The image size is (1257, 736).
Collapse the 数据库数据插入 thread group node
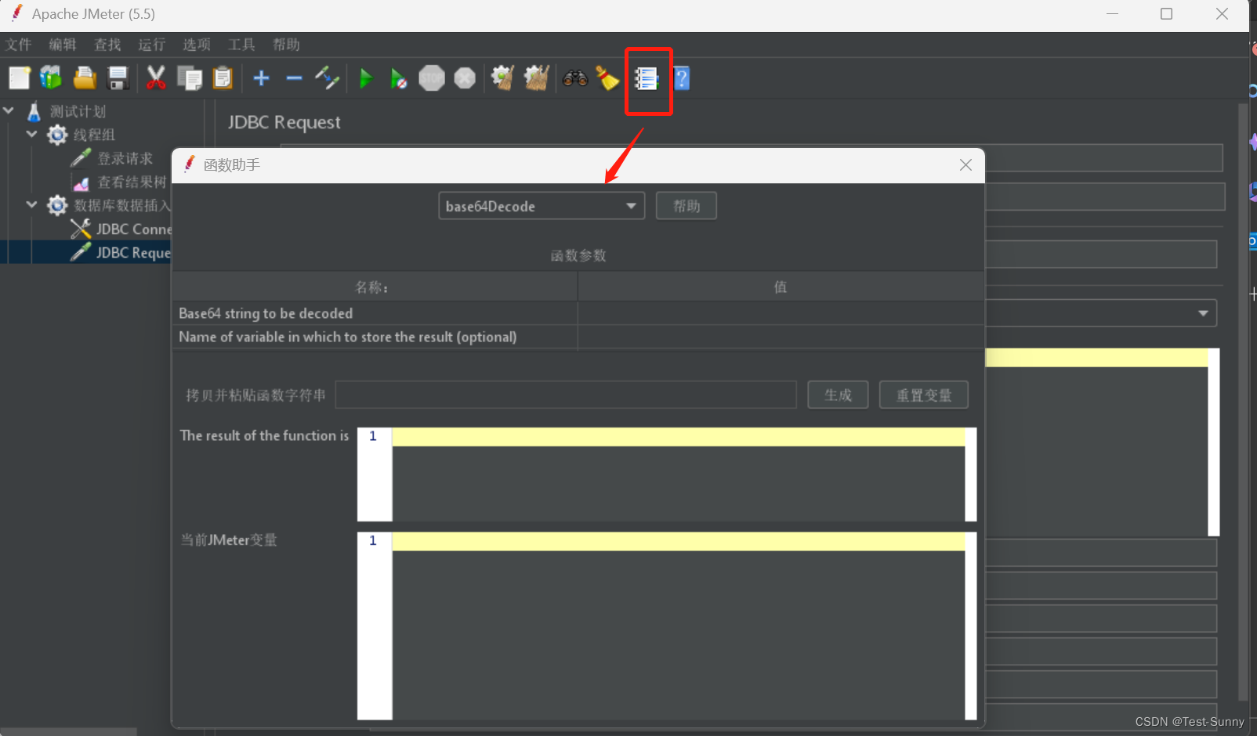[x=32, y=205]
